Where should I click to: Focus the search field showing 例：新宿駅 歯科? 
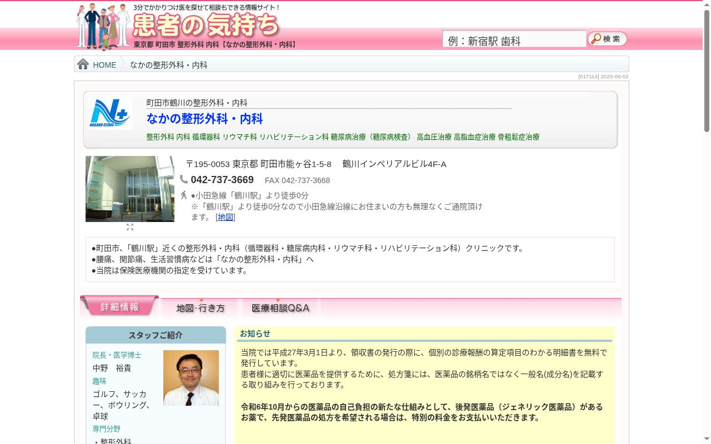[x=514, y=39]
